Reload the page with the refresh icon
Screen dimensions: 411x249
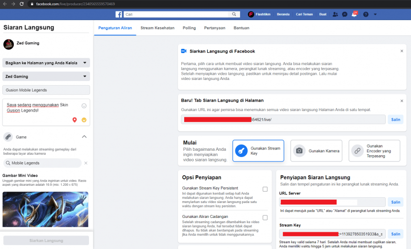tap(22, 4)
